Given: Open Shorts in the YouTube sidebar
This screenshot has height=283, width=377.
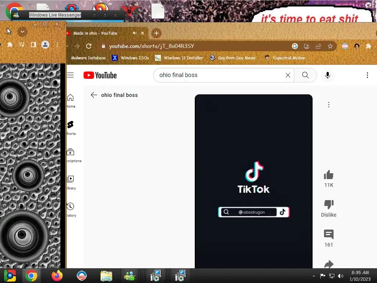Looking at the screenshot, I should click(x=71, y=128).
